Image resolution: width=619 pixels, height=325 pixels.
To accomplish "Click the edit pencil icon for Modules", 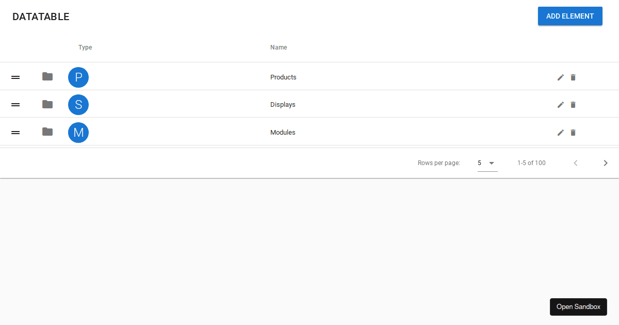I will click(560, 133).
